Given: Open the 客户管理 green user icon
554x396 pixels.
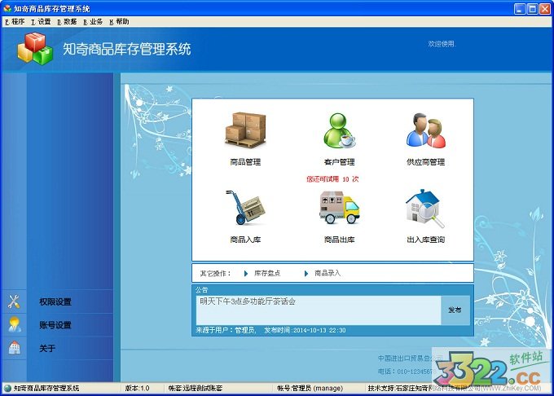Looking at the screenshot, I should 339,130.
